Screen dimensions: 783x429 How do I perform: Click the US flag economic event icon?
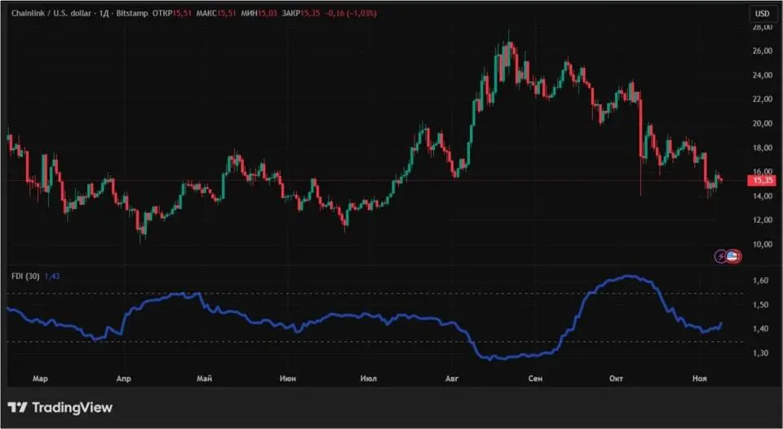tap(733, 256)
